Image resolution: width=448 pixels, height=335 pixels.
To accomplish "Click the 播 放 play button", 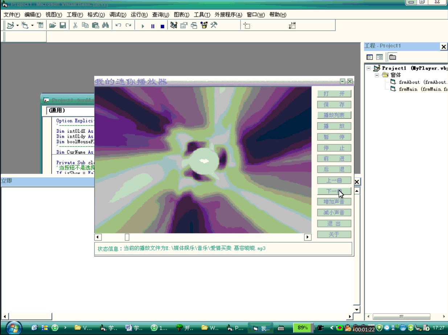I will pos(334,126).
